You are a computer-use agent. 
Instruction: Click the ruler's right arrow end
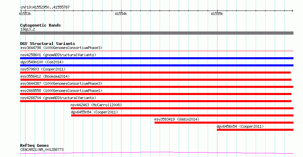[292, 11]
